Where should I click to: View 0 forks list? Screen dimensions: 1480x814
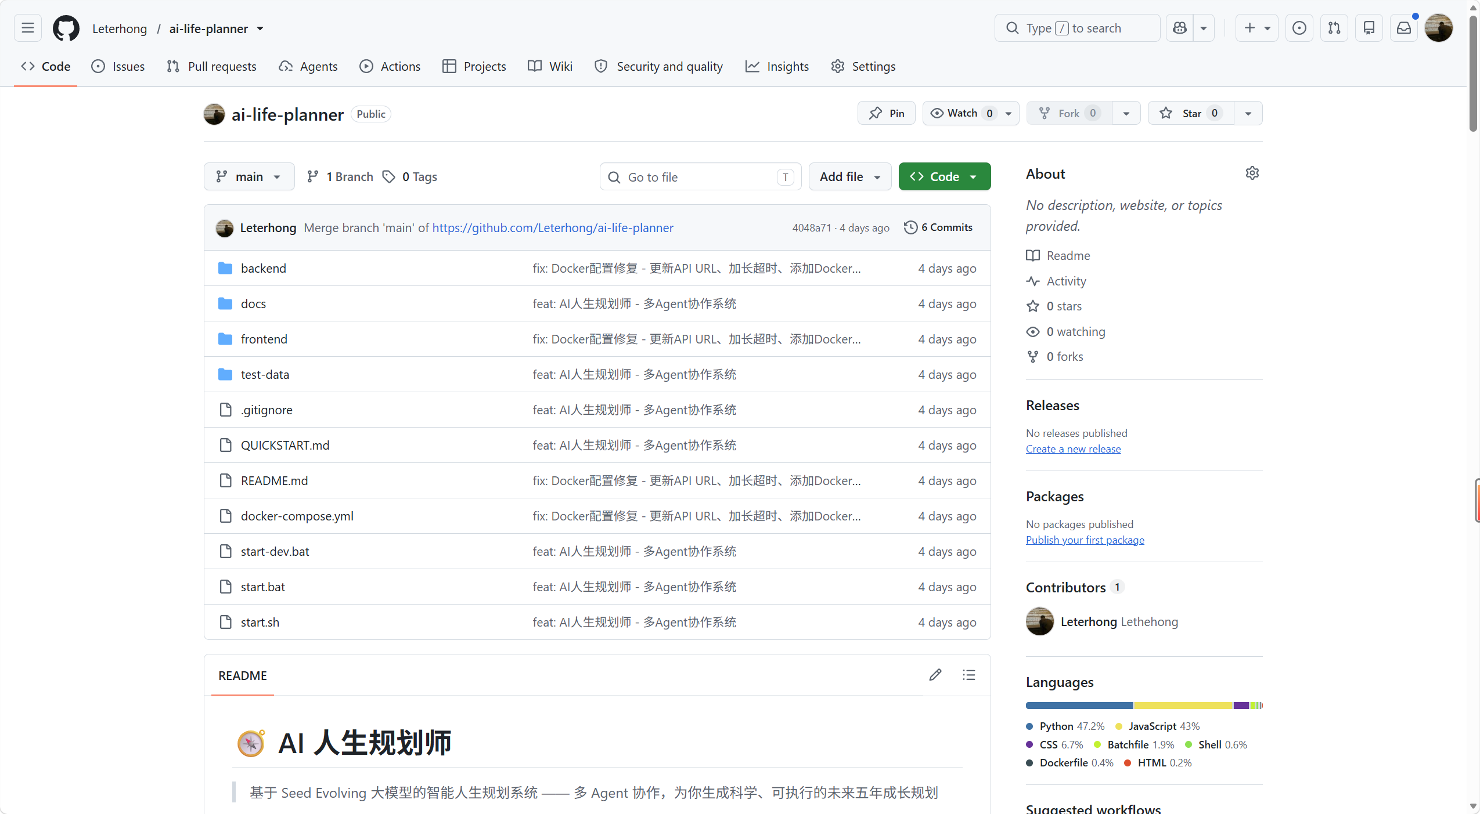(1054, 356)
